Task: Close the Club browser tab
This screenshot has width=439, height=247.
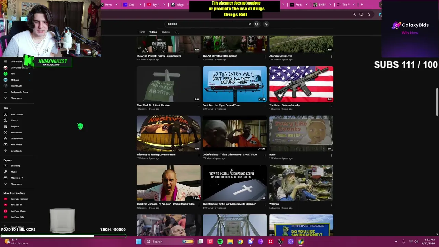Action: 140,5
